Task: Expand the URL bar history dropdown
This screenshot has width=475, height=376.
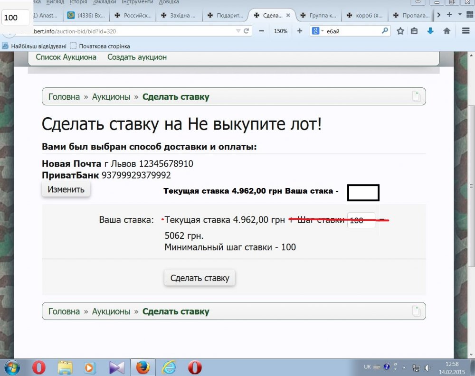Action: 238,31
